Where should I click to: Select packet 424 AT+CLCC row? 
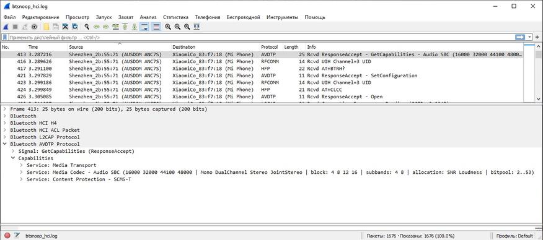tap(262, 90)
